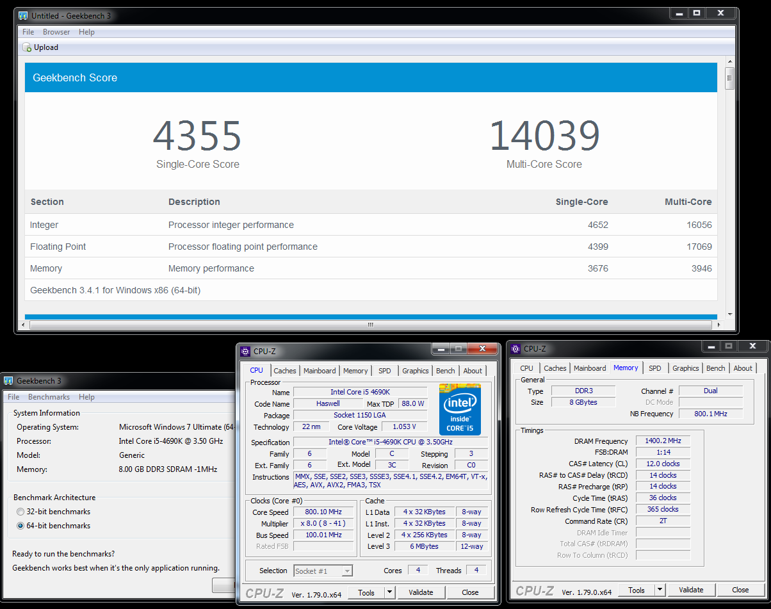The height and width of the screenshot is (609, 771).
Task: Switch to Memory tab in CPU-Z processor window
Action: click(355, 371)
